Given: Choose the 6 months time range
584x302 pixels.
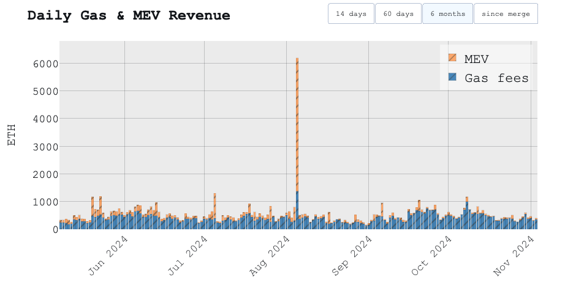Looking at the screenshot, I should click(x=447, y=13).
